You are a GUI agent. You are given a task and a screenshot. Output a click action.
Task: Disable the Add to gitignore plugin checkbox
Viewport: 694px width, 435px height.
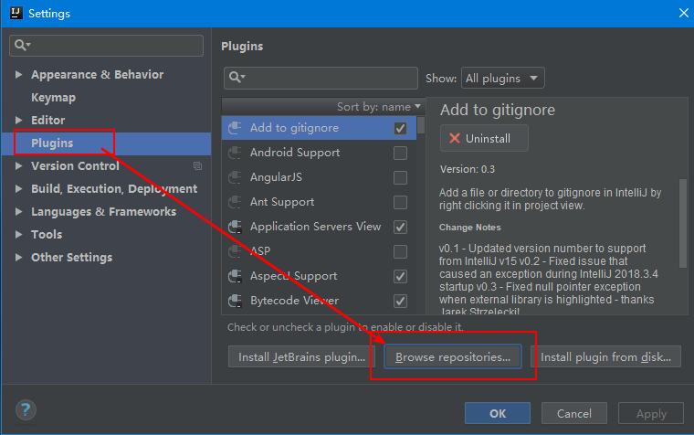400,129
